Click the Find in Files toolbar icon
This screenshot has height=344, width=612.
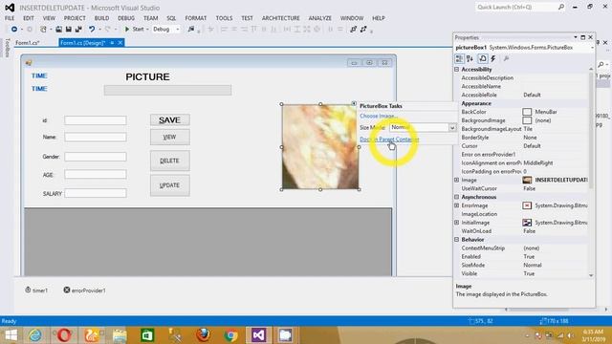pos(191,29)
